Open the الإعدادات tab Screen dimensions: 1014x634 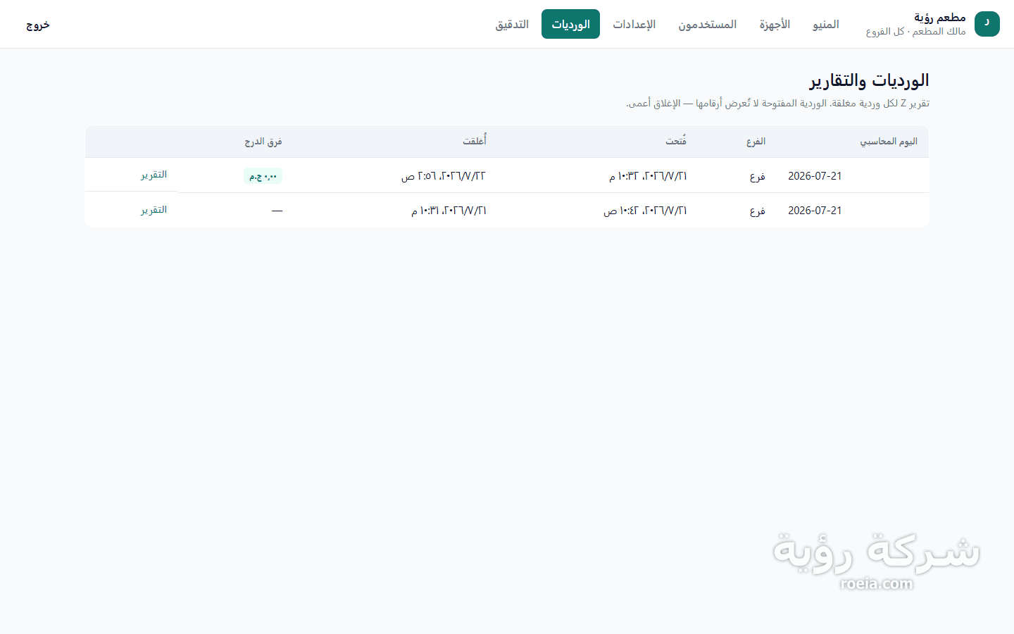[x=634, y=24]
